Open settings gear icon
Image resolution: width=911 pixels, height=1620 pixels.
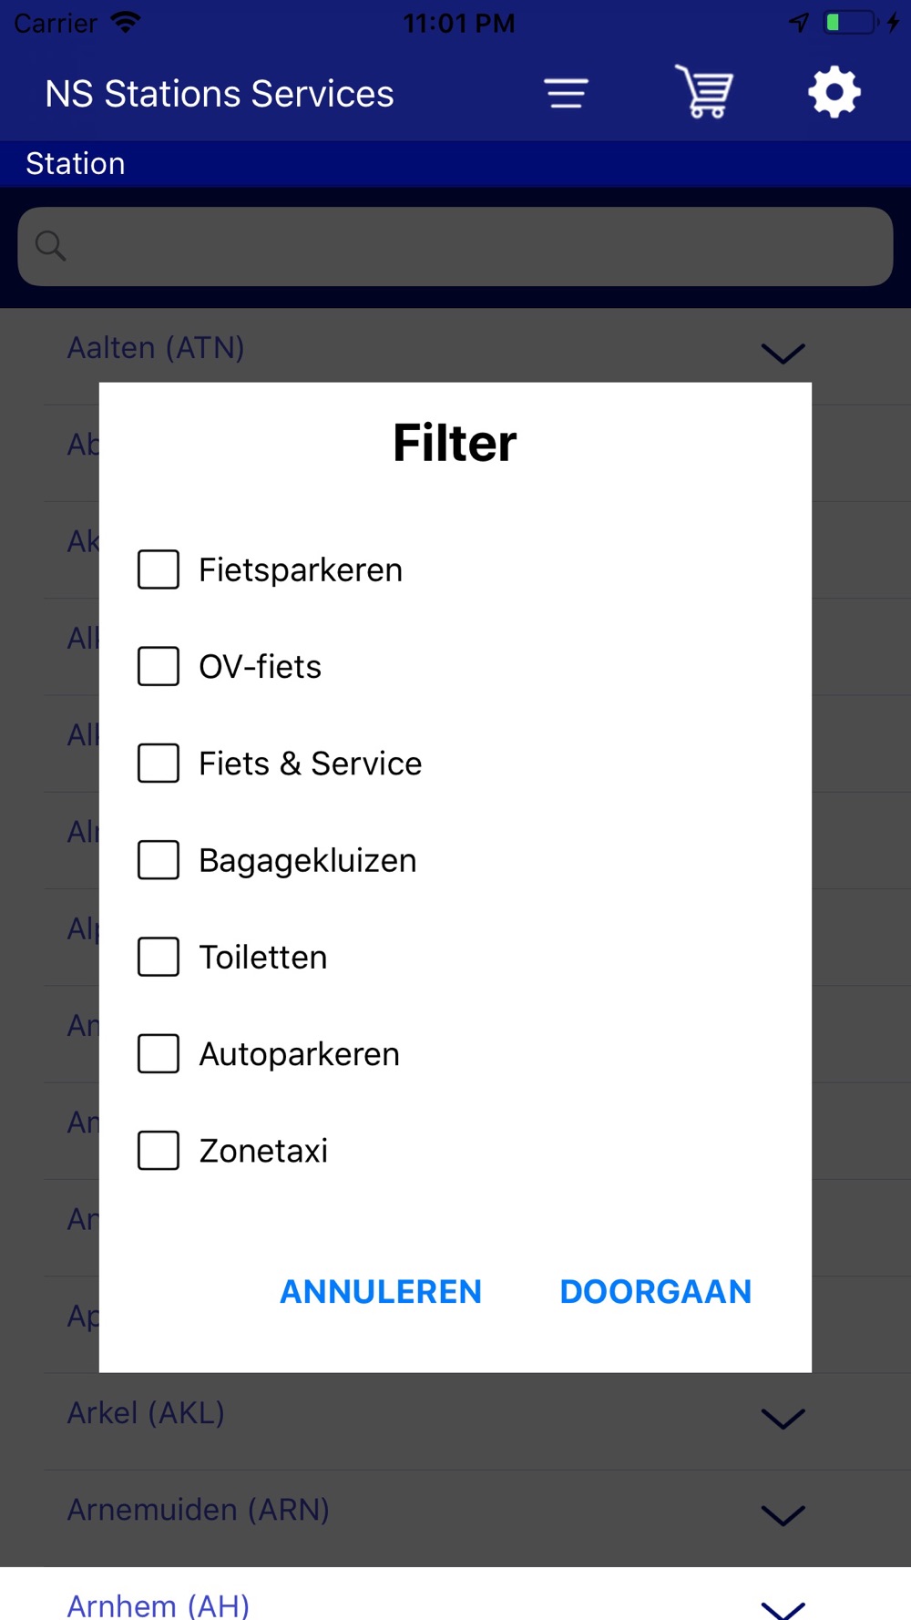[834, 92]
